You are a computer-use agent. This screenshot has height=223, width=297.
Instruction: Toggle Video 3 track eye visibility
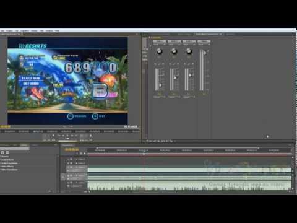[71, 159]
